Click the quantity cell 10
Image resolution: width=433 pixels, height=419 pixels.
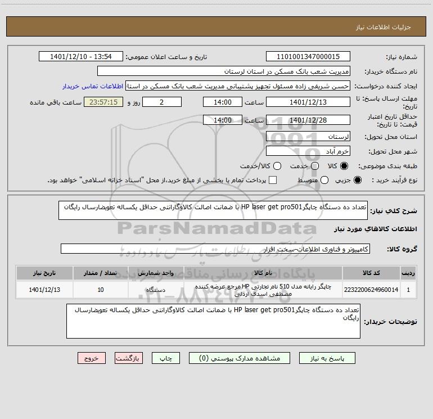[101, 290]
